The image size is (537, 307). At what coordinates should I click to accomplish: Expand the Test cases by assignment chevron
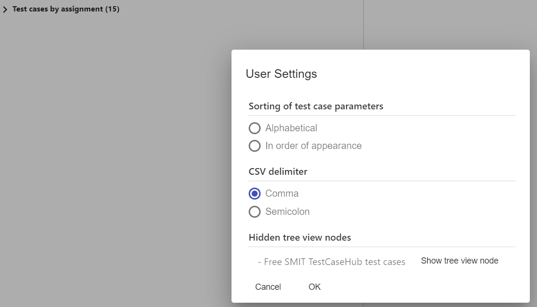click(x=5, y=10)
